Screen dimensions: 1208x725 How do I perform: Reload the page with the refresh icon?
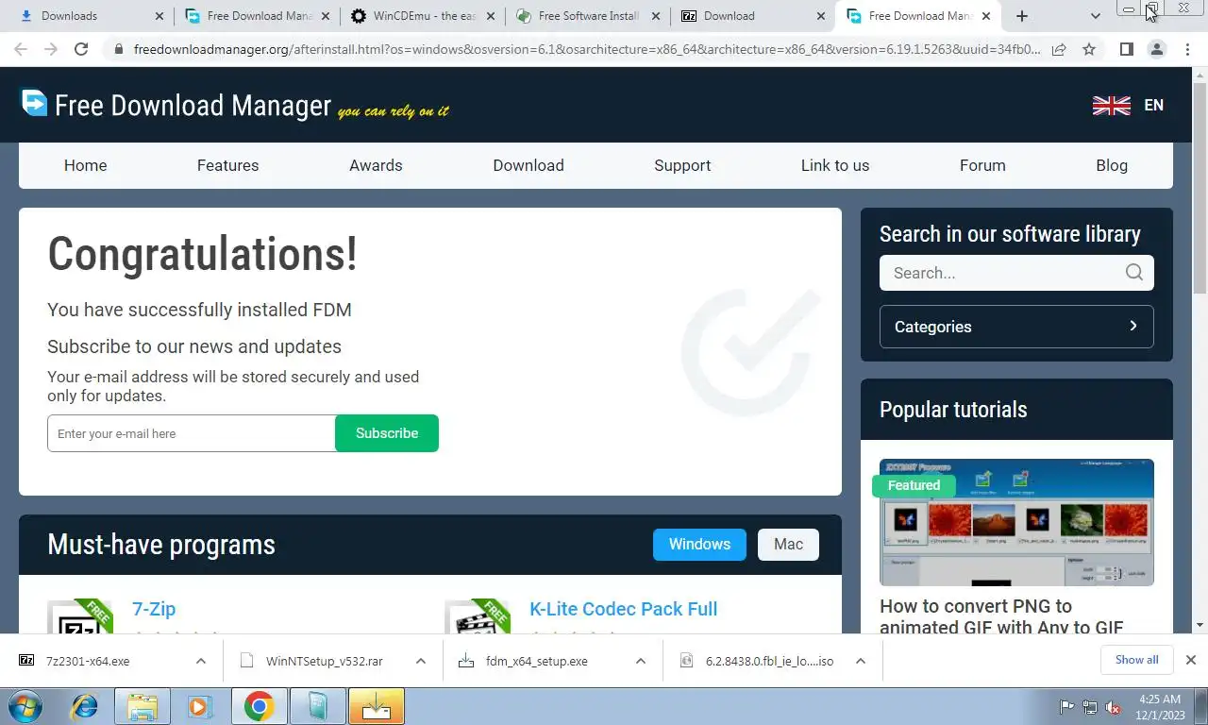pyautogui.click(x=81, y=49)
